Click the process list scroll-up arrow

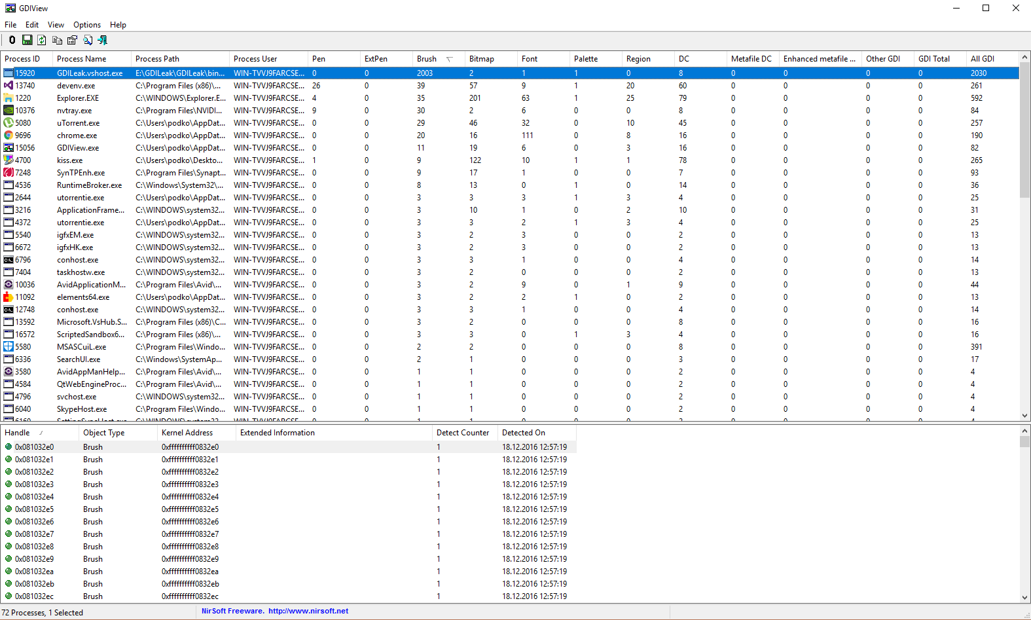(1025, 57)
